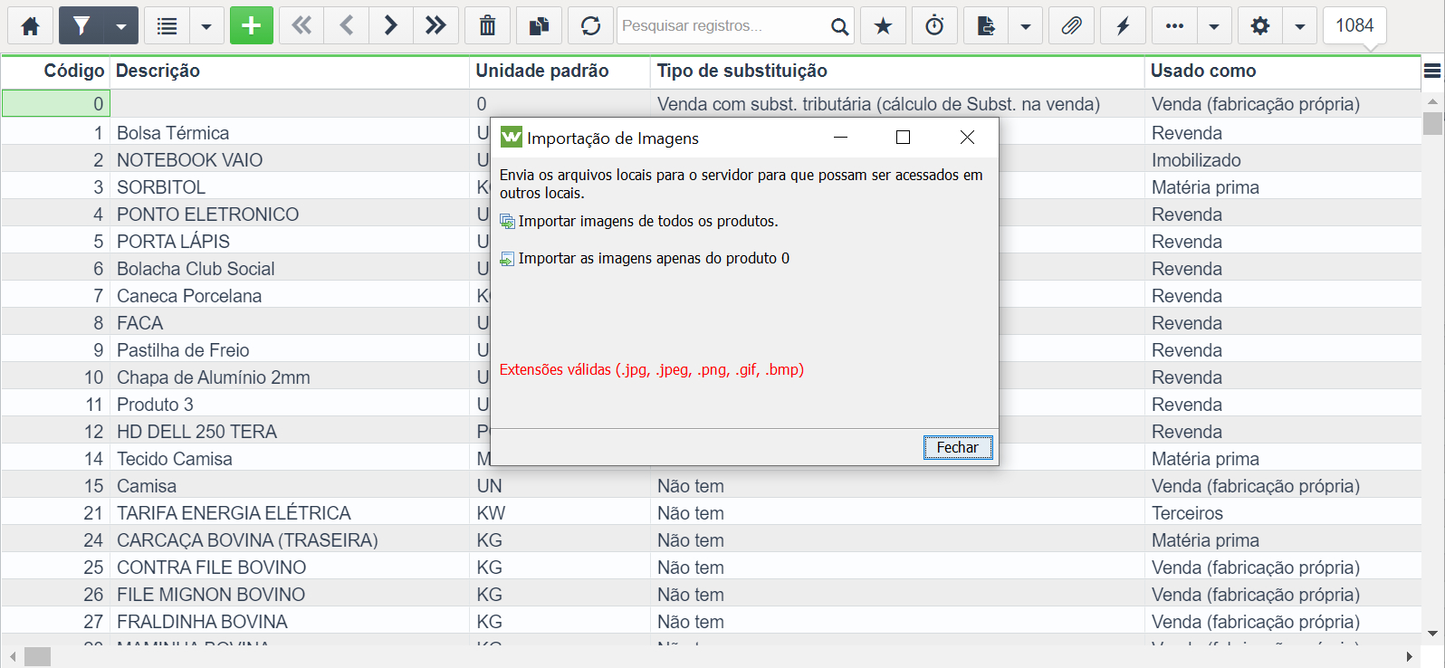The height and width of the screenshot is (668, 1445).
Task: Open the settings gear icon
Action: pyautogui.click(x=1259, y=25)
